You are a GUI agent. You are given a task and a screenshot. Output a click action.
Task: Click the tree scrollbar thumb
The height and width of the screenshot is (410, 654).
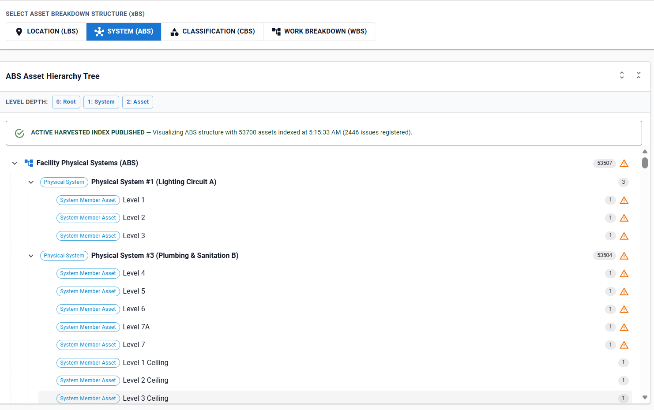[645, 163]
